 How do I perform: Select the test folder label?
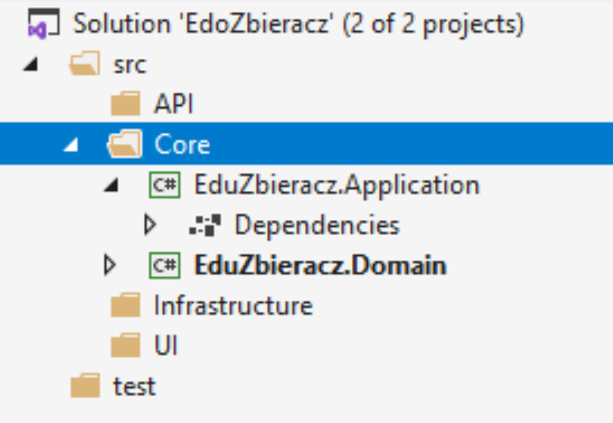tap(134, 386)
